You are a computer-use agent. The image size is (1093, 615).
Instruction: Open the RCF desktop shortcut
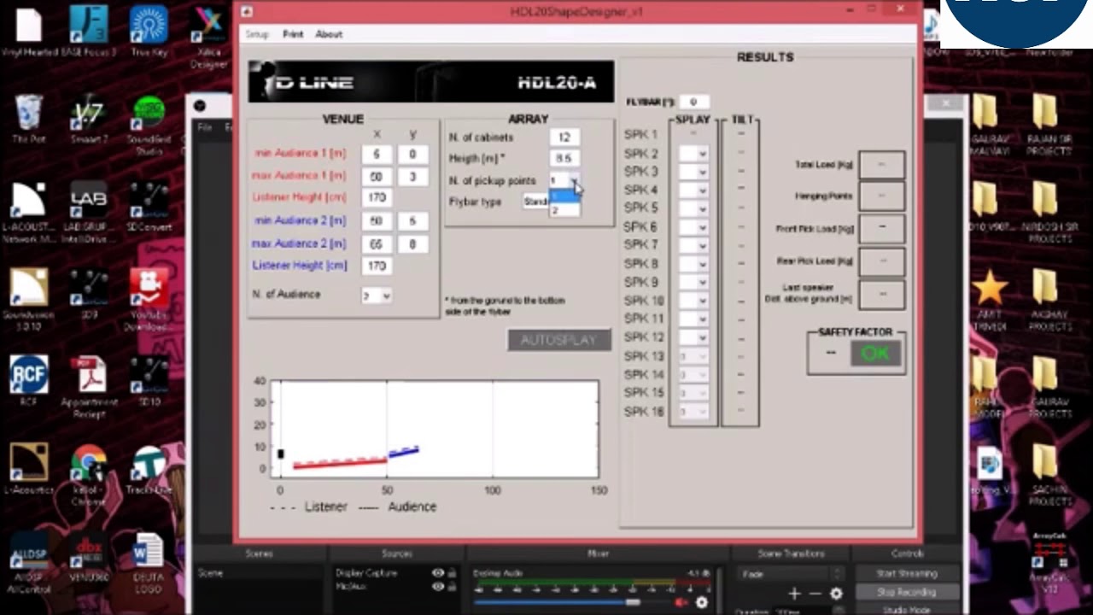pyautogui.click(x=28, y=383)
